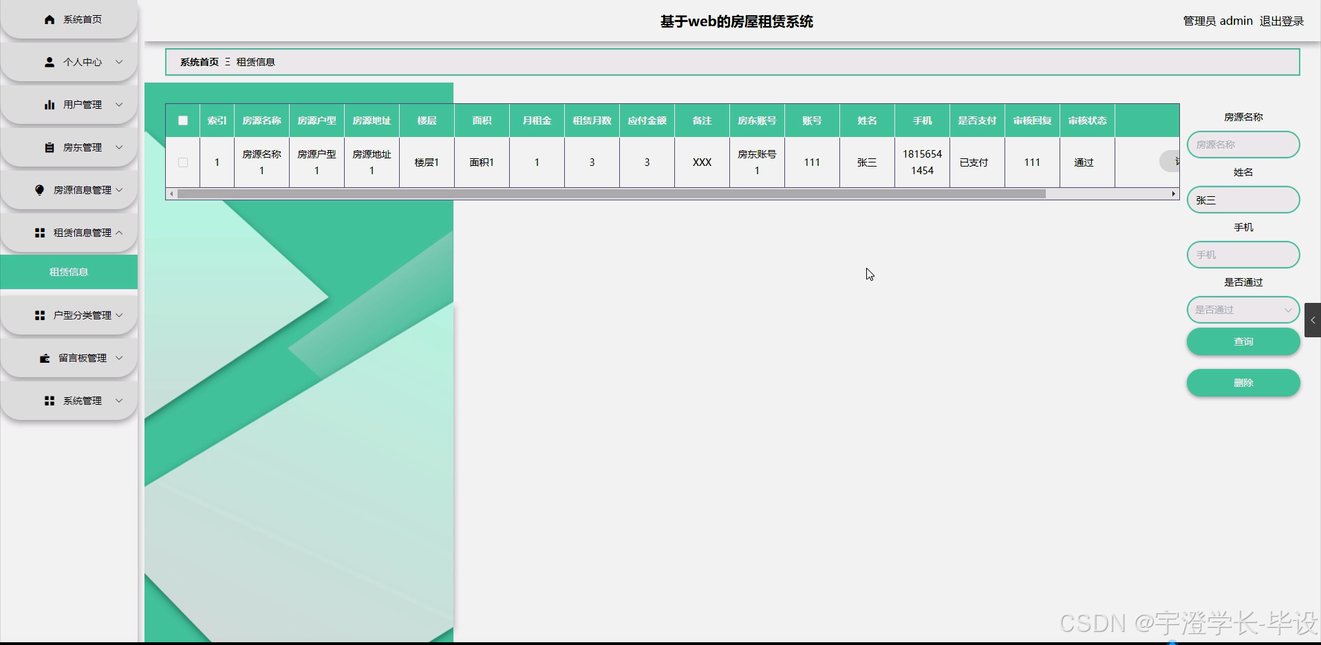Click the horizontal table scrollbar thumb

(612, 194)
